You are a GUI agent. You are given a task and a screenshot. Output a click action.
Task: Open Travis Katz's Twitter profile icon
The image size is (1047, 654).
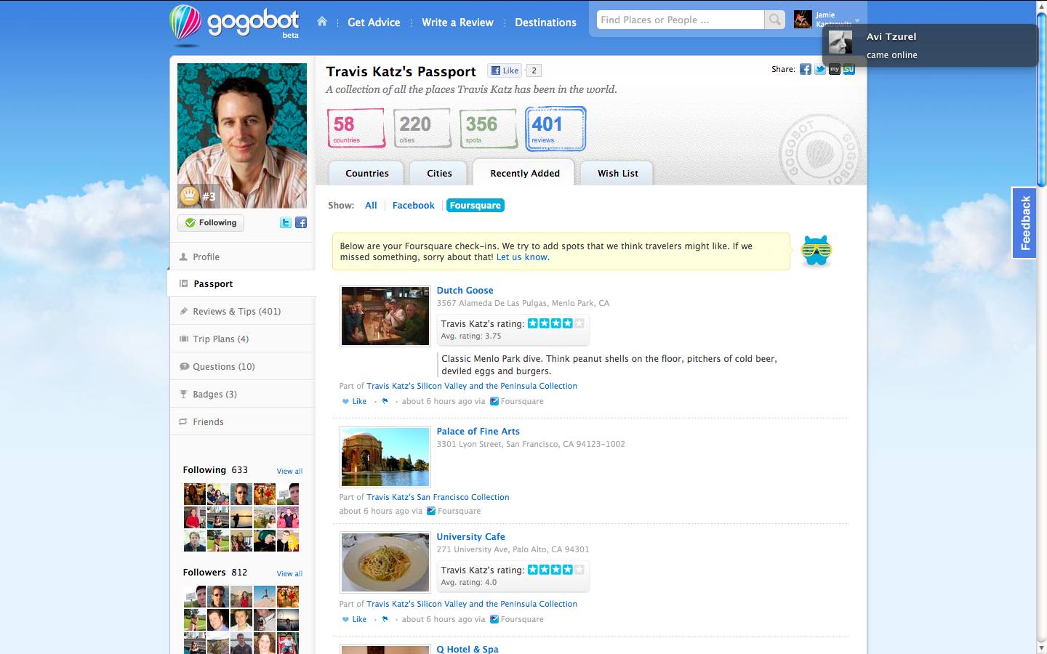pyautogui.click(x=286, y=222)
